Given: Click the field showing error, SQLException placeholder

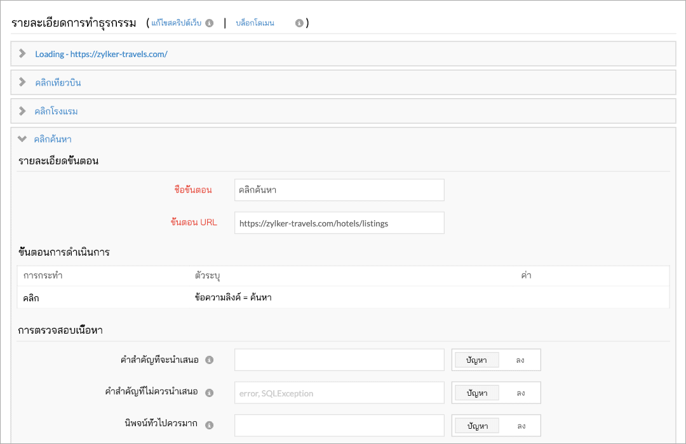Looking at the screenshot, I should 339,392.
